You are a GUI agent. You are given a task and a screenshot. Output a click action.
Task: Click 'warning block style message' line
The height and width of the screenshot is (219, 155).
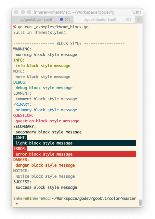(46, 55)
